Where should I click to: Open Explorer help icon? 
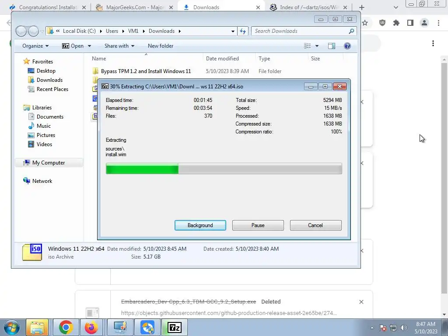347,46
